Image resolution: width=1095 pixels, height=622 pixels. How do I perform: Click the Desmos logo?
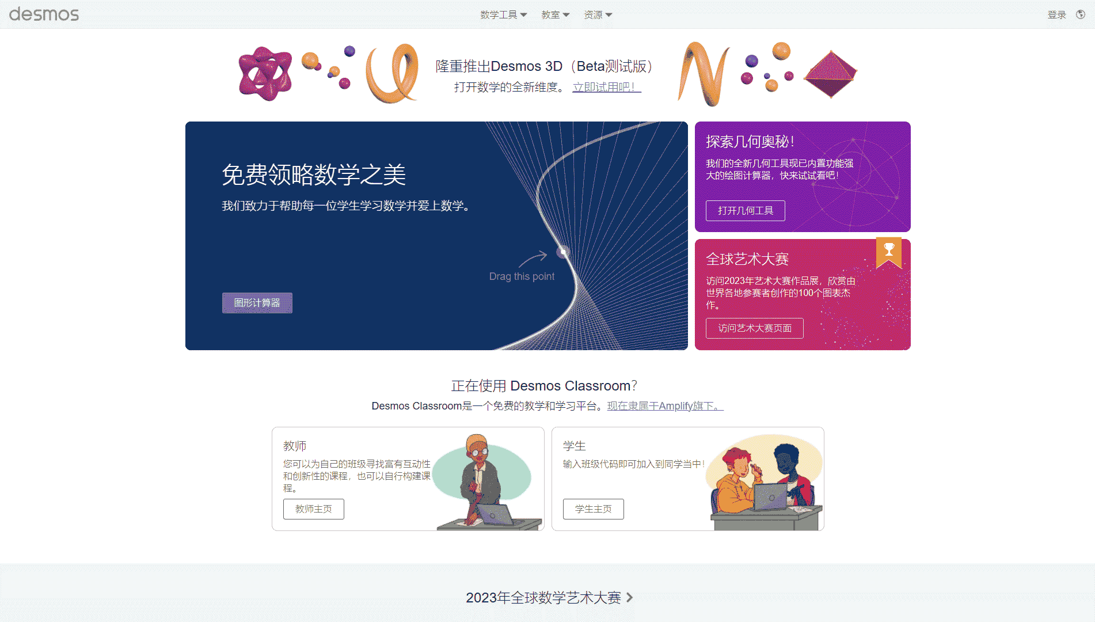click(x=44, y=14)
